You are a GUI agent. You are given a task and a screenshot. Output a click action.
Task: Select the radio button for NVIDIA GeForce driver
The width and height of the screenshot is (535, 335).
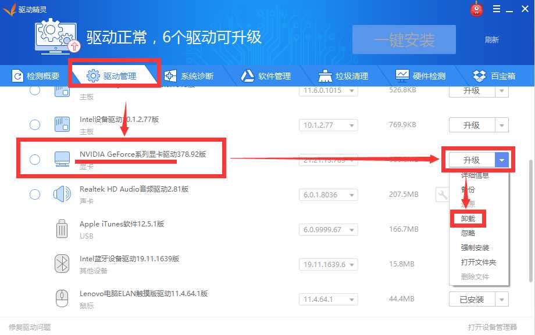click(x=35, y=160)
